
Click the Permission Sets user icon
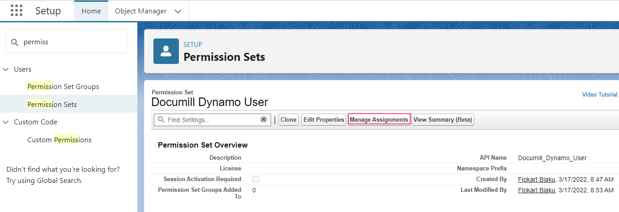(x=166, y=51)
